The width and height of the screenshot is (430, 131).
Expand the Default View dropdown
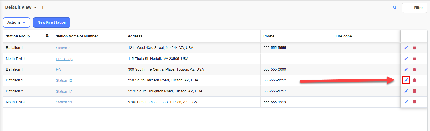click(21, 7)
